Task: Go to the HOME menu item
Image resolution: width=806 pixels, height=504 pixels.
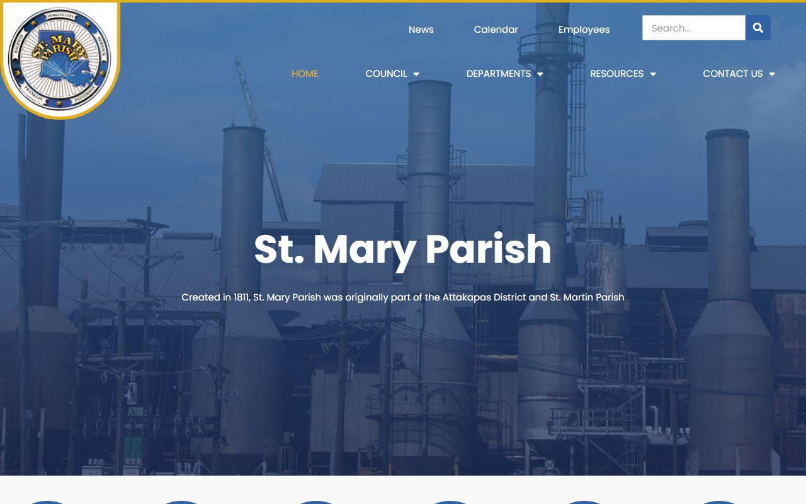Action: [305, 74]
